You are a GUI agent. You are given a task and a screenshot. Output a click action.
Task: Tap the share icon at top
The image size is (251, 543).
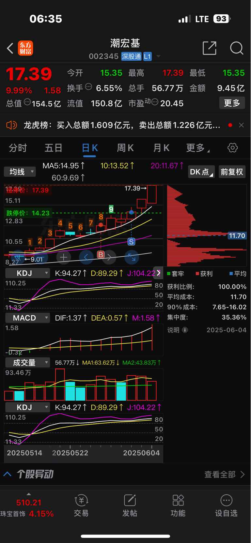(x=210, y=48)
